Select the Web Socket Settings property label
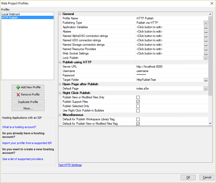The width and height of the screenshot is (216, 183). (76, 53)
